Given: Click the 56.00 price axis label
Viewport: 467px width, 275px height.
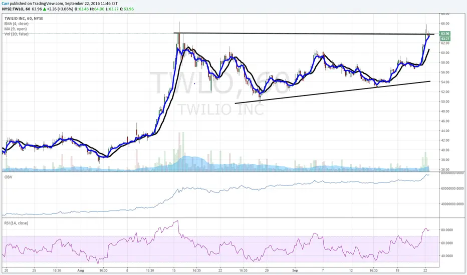Looking at the screenshot, I should (445, 72).
